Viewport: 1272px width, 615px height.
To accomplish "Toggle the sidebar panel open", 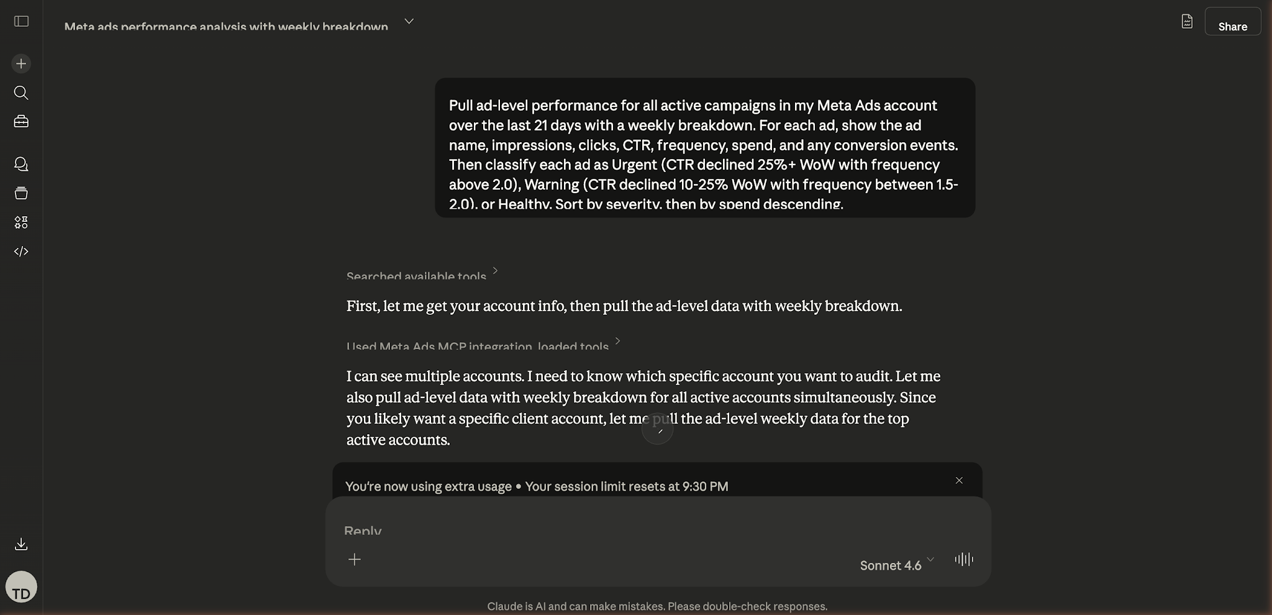I will [21, 21].
